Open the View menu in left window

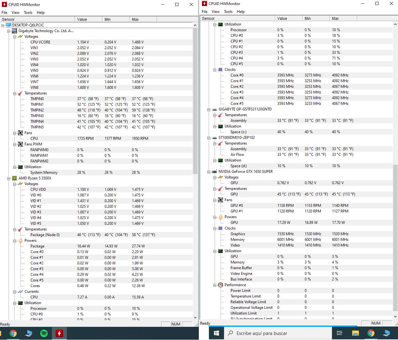[x=15, y=13]
